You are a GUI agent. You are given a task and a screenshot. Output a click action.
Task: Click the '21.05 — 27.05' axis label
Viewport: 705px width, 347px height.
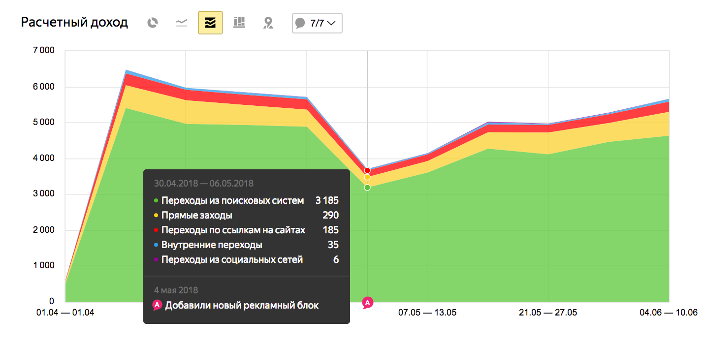[548, 313]
